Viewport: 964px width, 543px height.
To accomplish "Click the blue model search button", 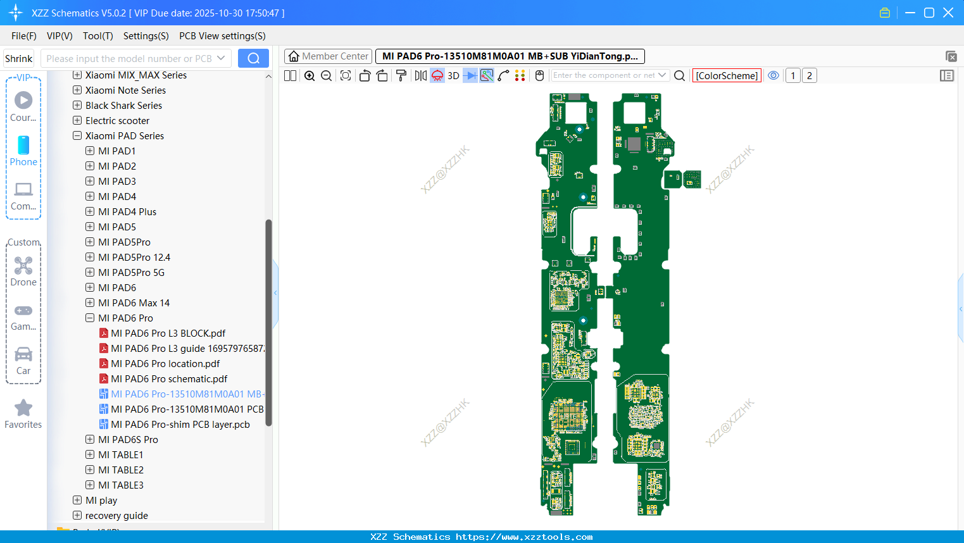I will coord(253,58).
